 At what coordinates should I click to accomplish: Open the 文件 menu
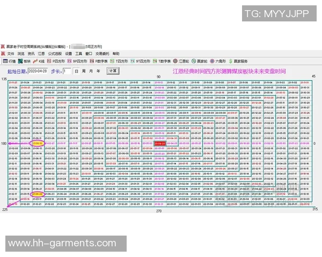[x=10, y=54]
